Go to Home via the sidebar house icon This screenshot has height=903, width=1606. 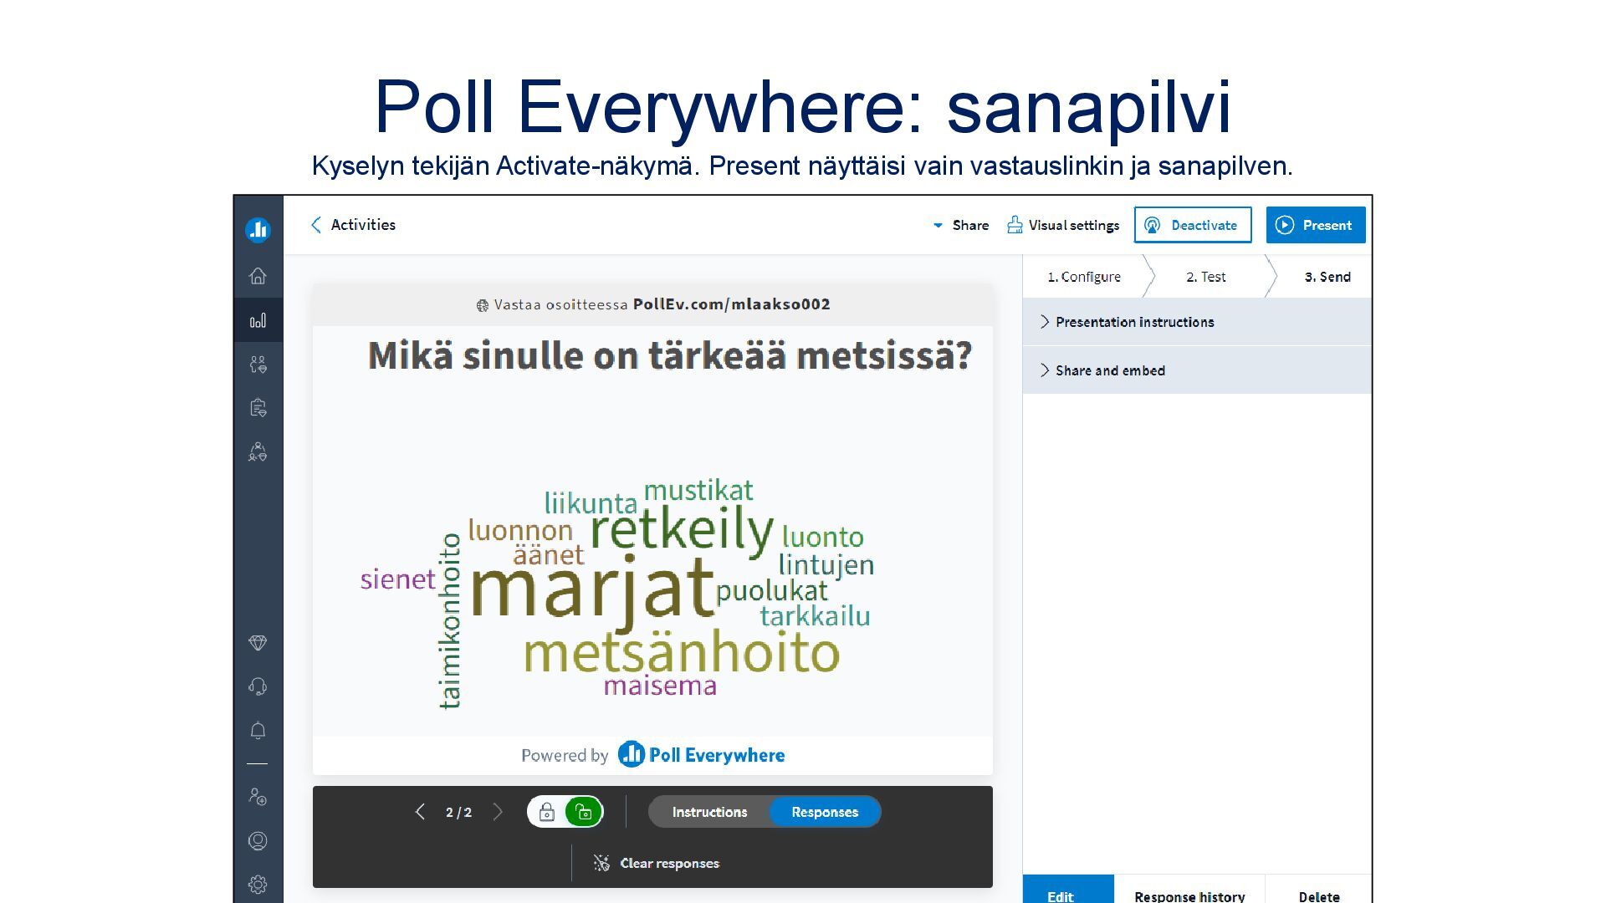pos(258,276)
